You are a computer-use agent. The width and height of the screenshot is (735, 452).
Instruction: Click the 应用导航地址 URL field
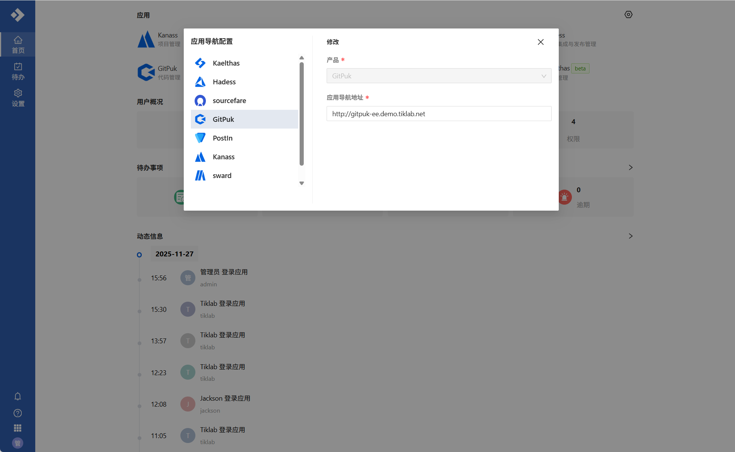tap(439, 114)
